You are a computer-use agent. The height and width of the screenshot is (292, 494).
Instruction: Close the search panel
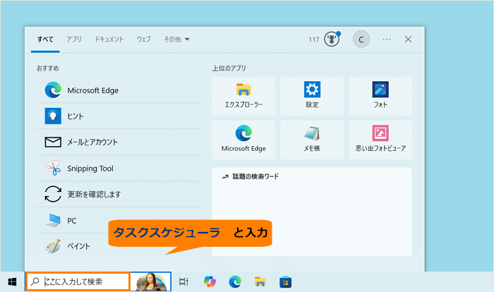[408, 39]
